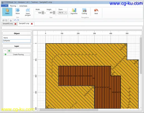Activate the Select tool

[x=7, y=12]
